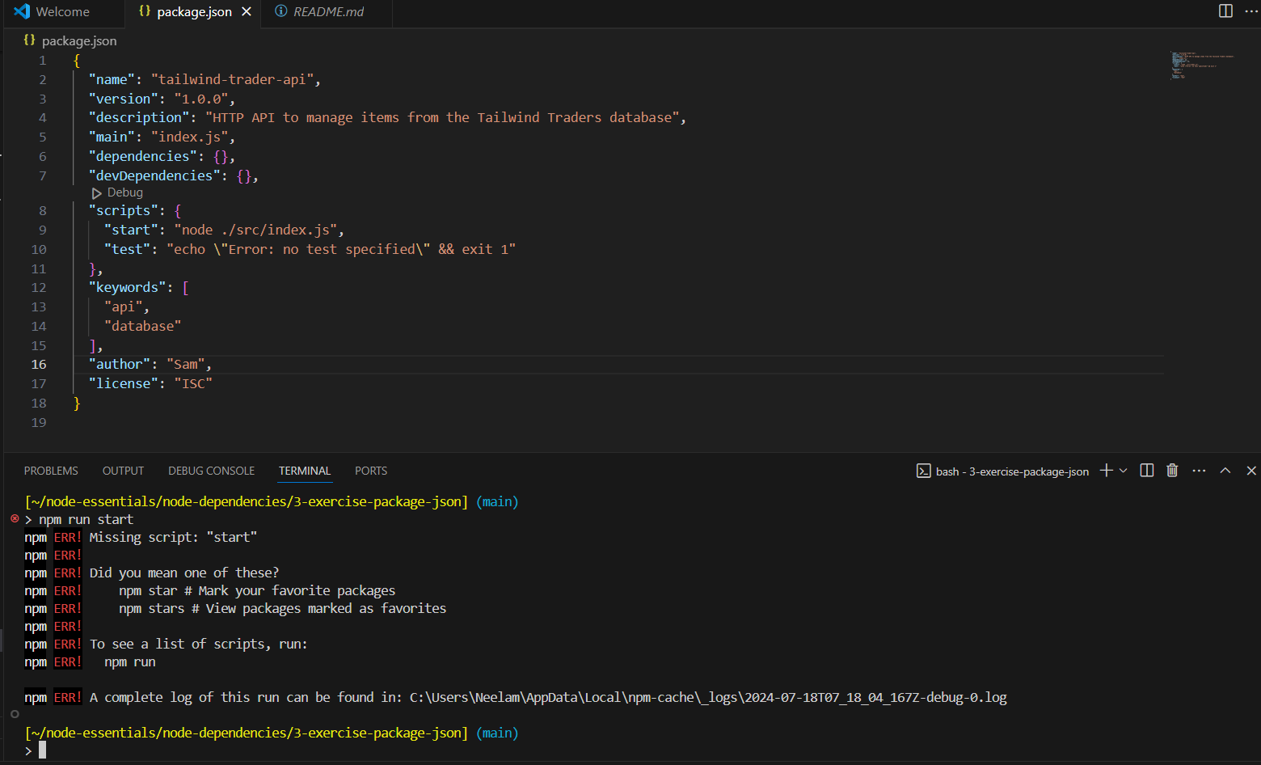Close the package.json tab
The width and height of the screenshot is (1261, 765).
(x=247, y=12)
